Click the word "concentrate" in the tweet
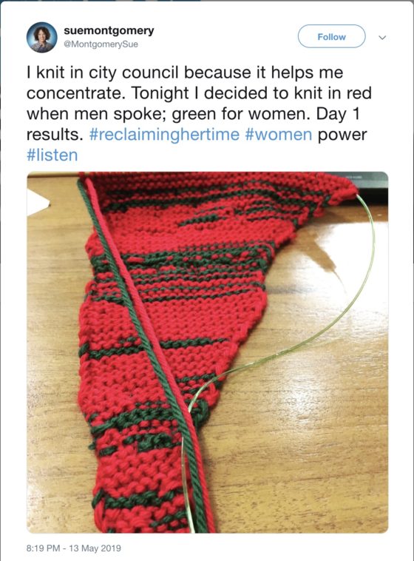414x561 pixels. click(x=76, y=93)
